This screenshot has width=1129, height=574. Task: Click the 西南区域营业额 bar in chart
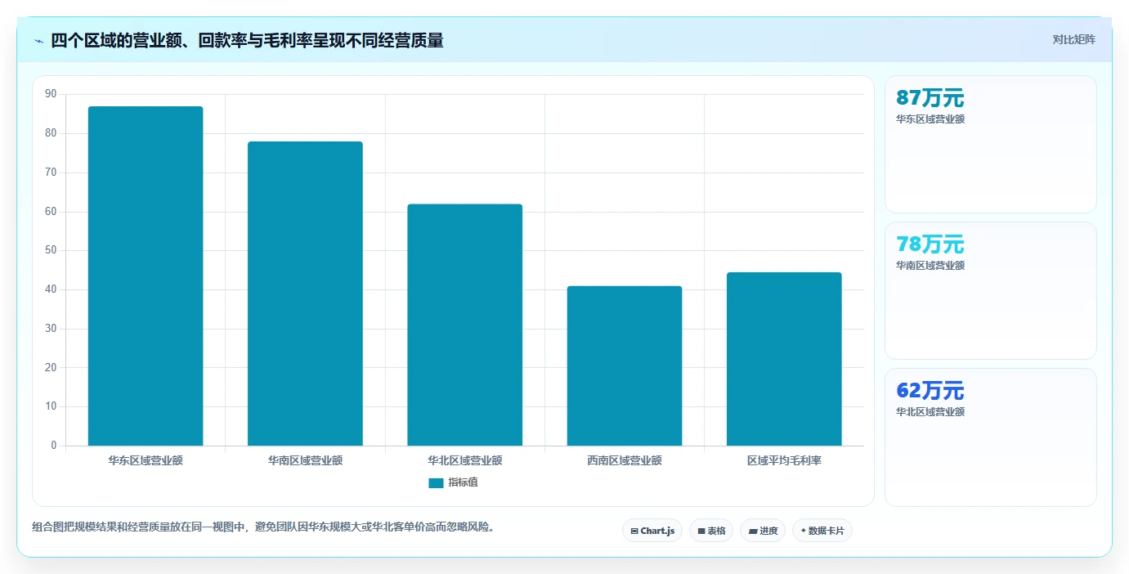click(625, 365)
